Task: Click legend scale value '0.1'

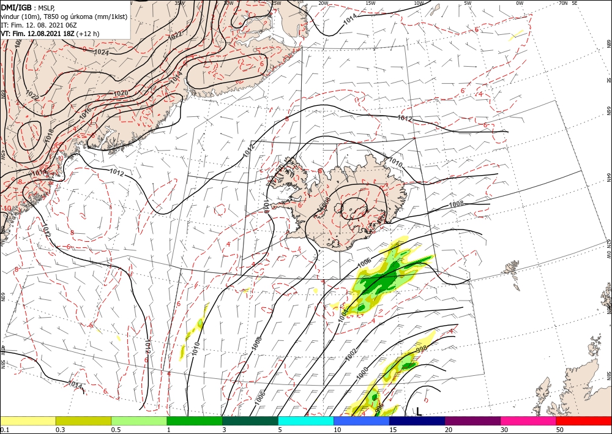Action: 5,430
